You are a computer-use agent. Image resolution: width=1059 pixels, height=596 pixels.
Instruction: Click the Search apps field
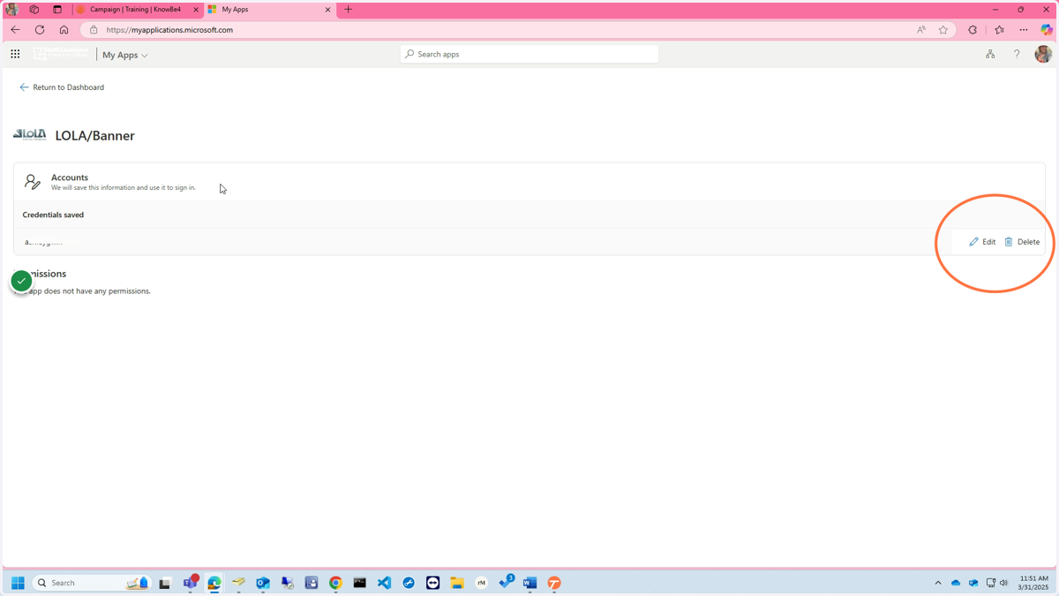pos(529,54)
